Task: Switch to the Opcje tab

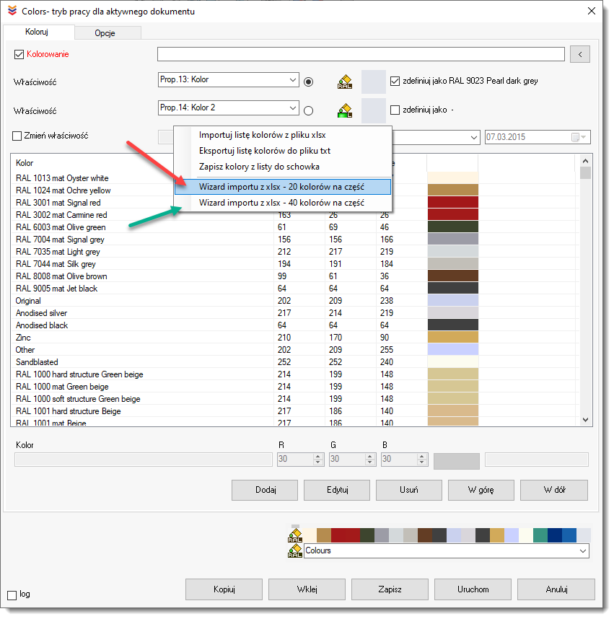Action: (105, 33)
